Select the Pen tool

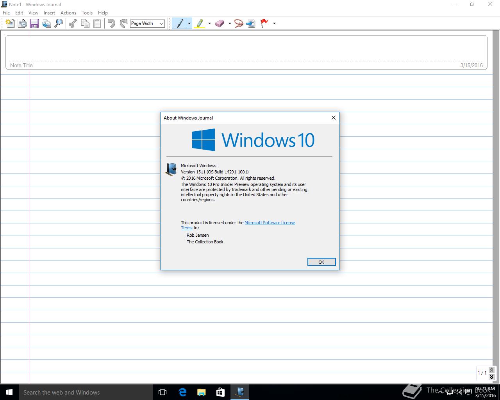[x=179, y=23]
